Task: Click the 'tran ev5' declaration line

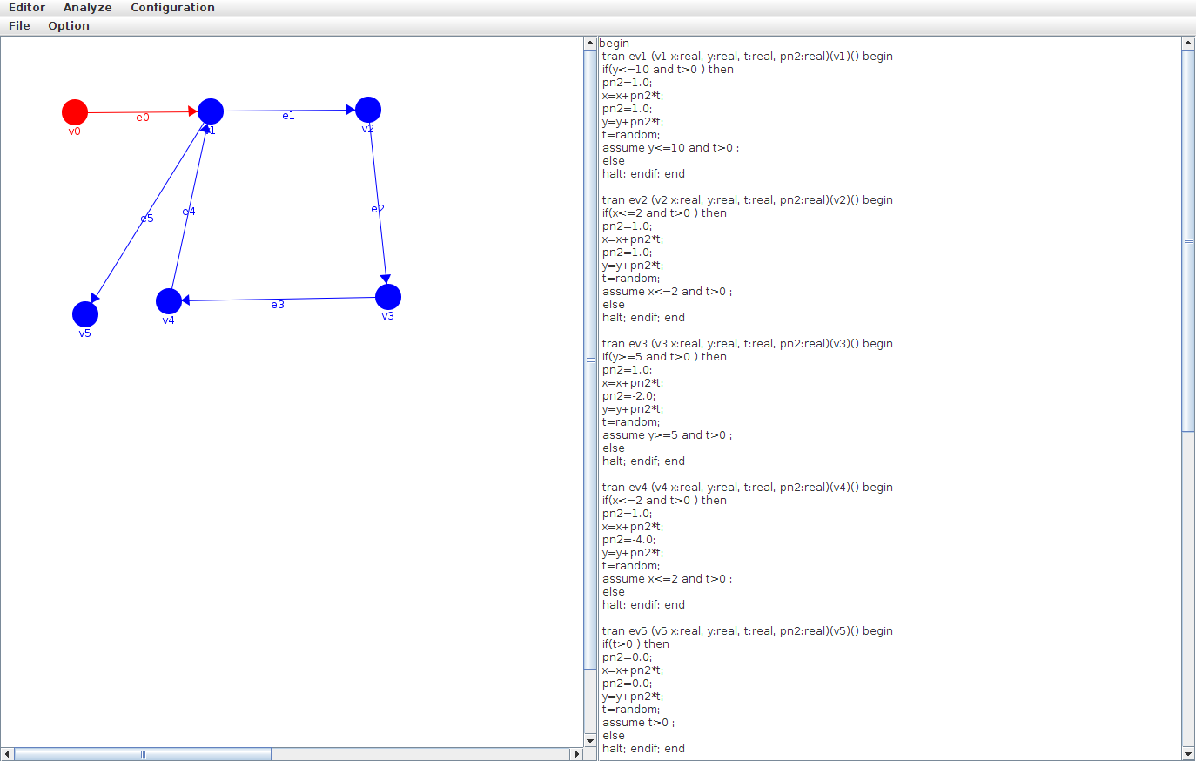Action: coord(748,631)
